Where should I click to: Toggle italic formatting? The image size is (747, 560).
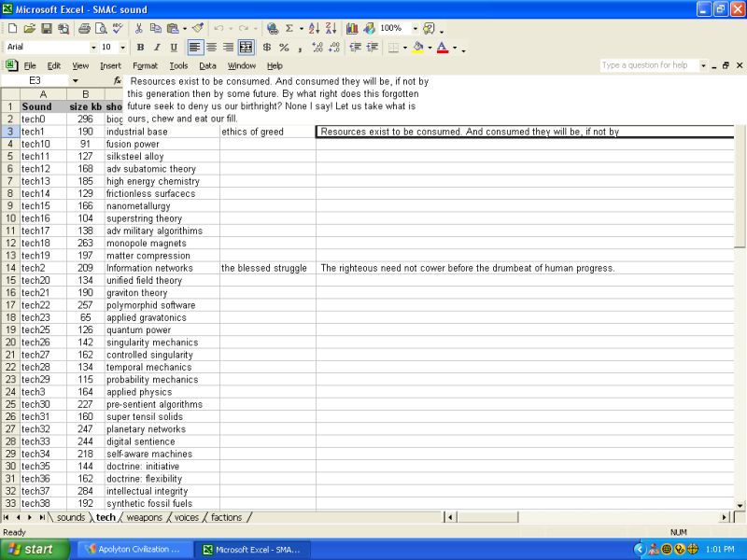click(x=157, y=48)
